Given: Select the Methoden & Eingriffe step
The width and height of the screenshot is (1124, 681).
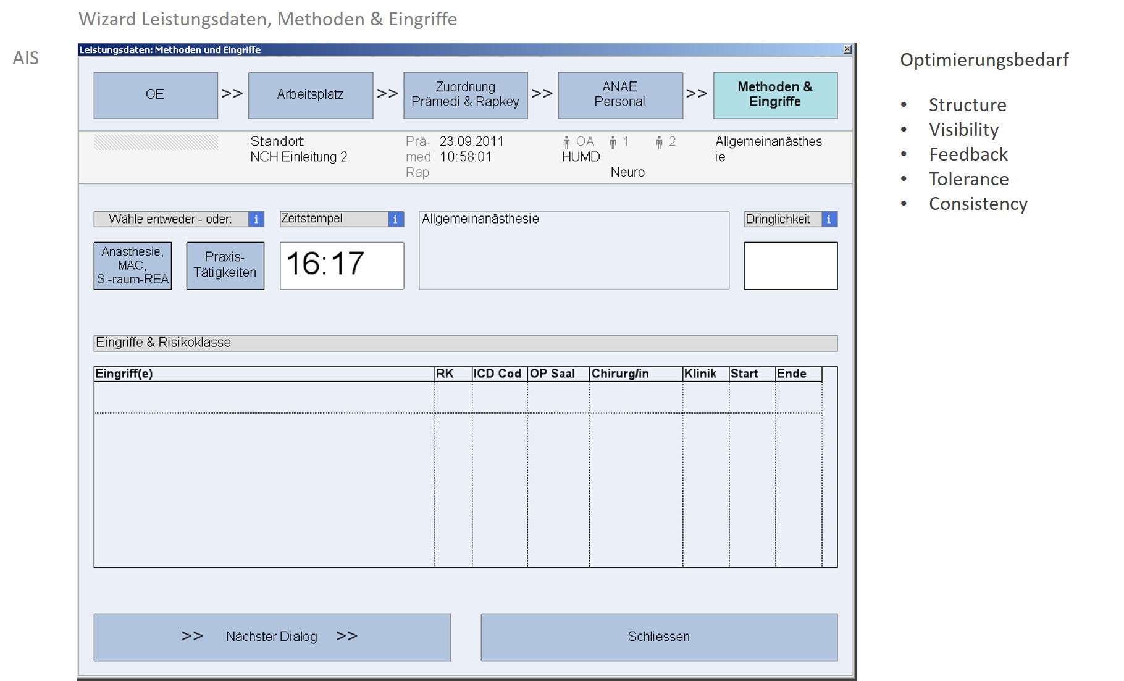Looking at the screenshot, I should (x=775, y=95).
